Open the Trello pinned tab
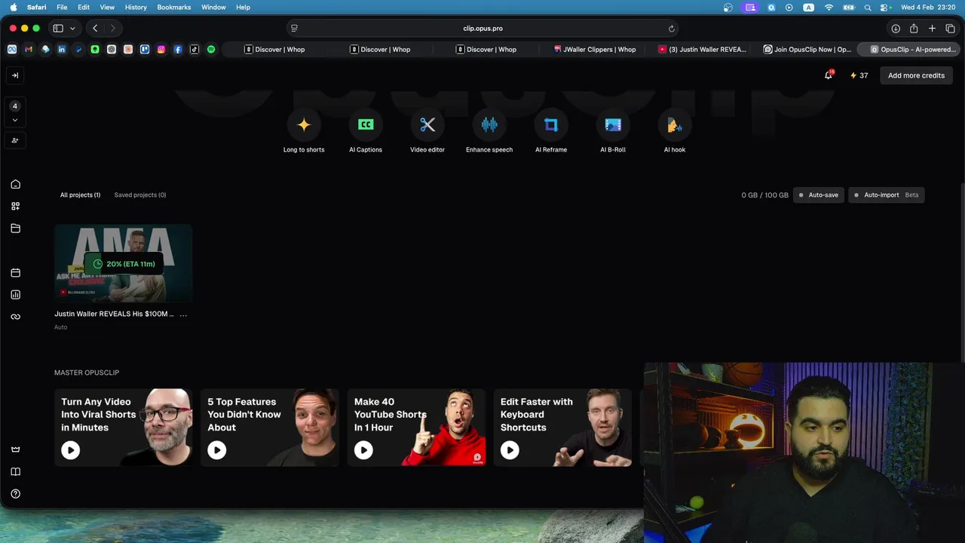The height and width of the screenshot is (543, 965). (145, 50)
